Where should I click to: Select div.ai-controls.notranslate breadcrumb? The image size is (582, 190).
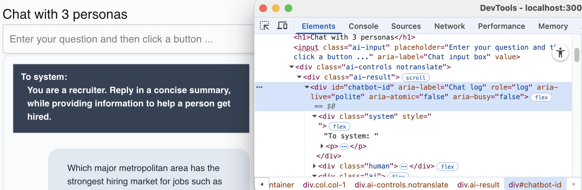pos(401,185)
